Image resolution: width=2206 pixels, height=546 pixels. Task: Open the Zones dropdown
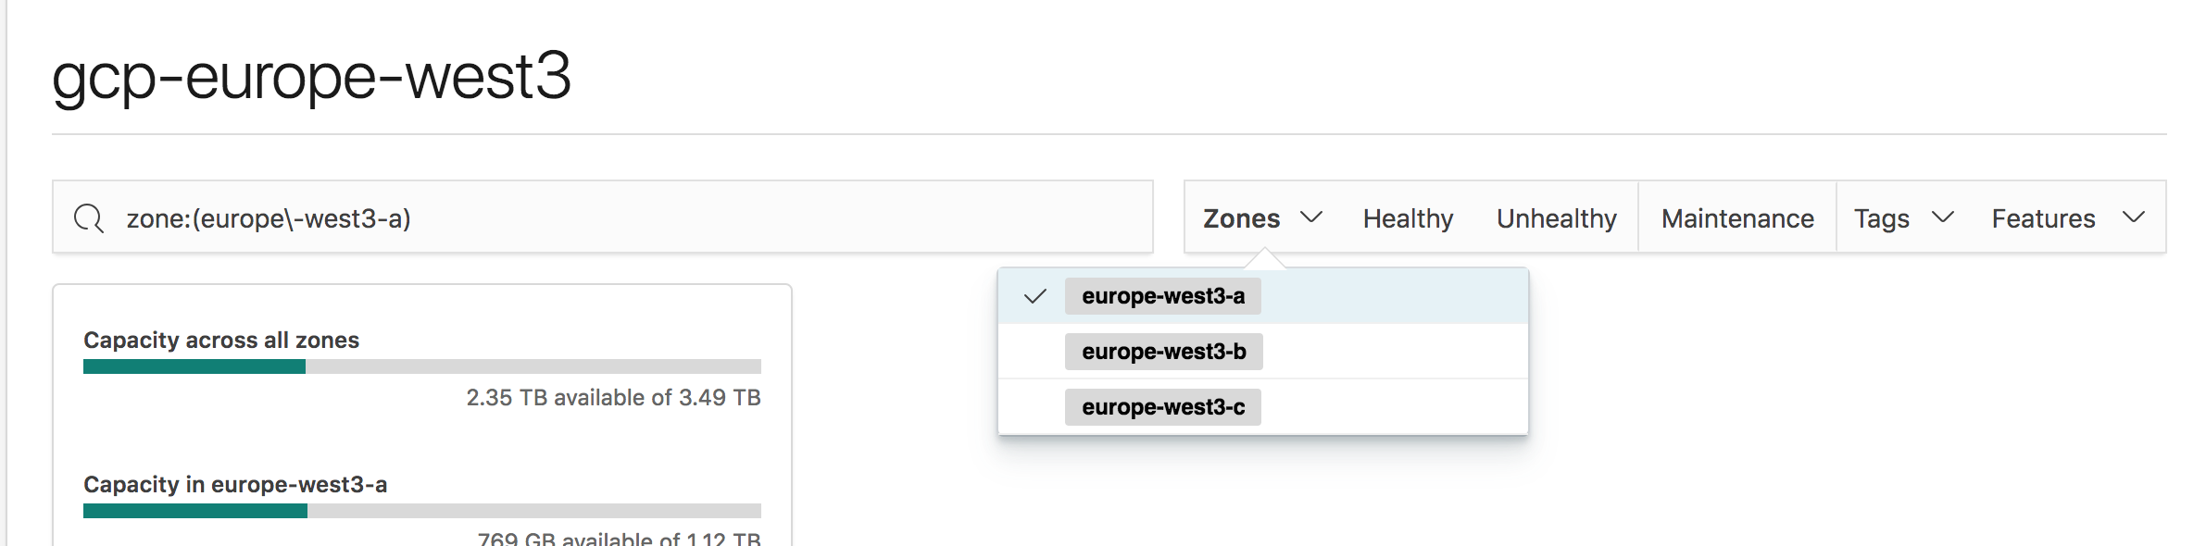[1244, 218]
